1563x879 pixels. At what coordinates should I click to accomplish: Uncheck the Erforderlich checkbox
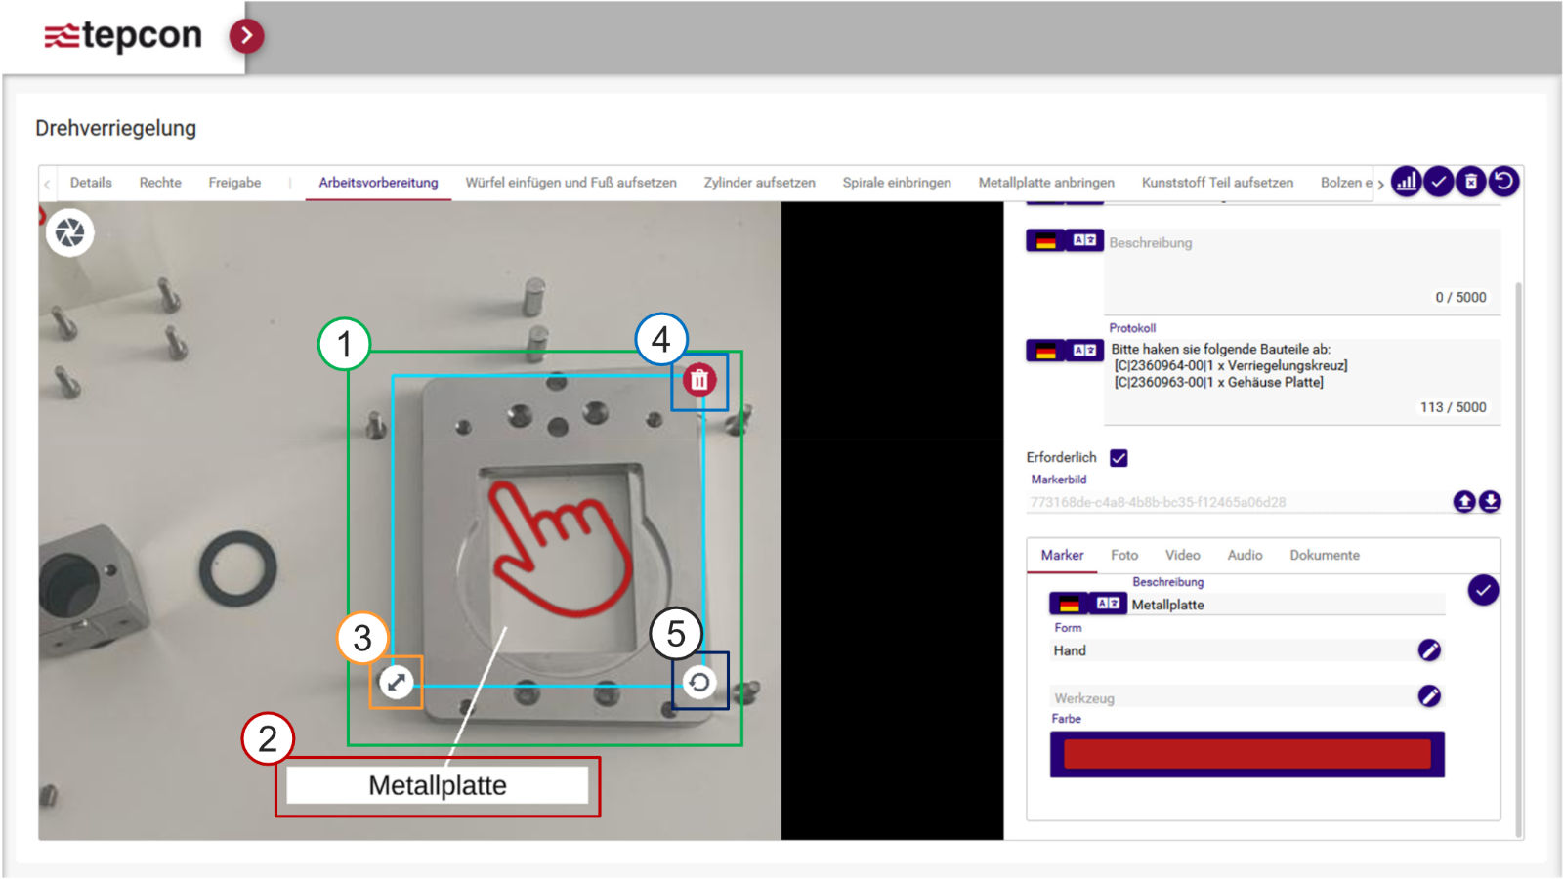[x=1119, y=458]
